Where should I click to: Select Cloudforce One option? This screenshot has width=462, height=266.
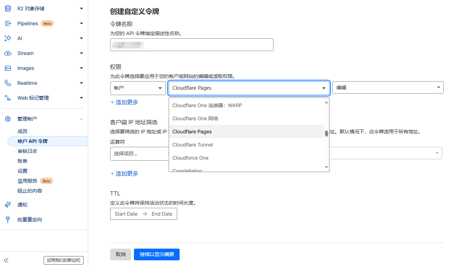click(246, 158)
